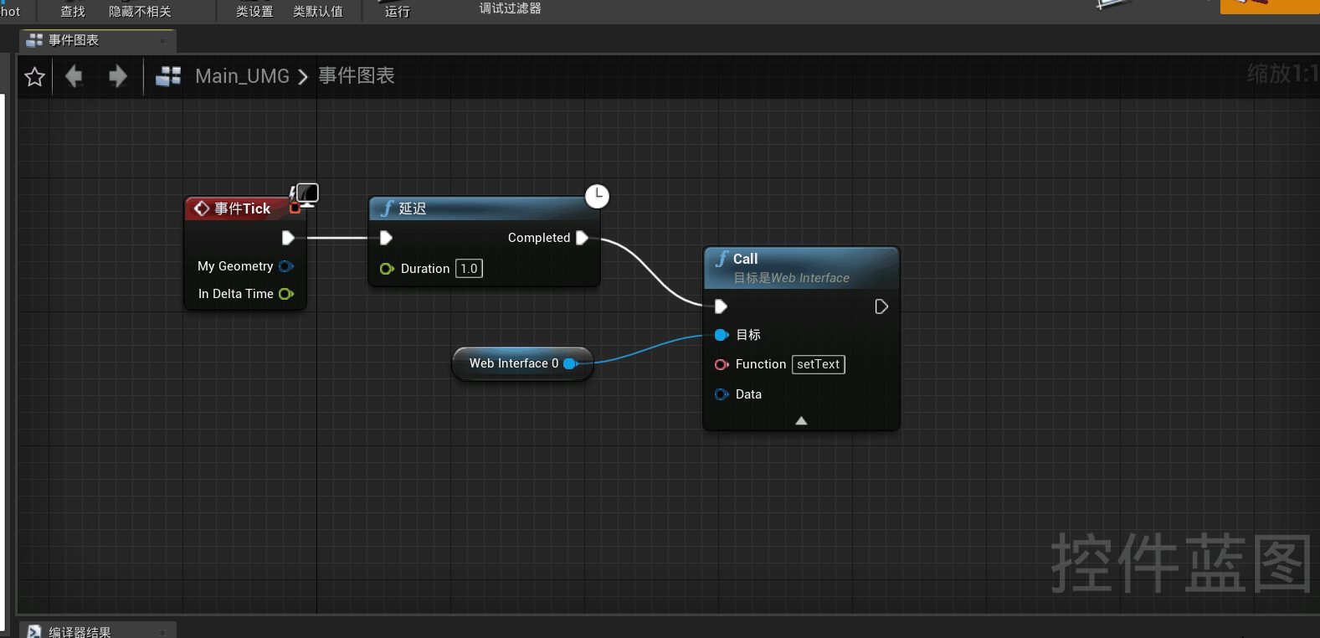Click the clock icon on the 延迟 node
The height and width of the screenshot is (638, 1320).
coord(597,196)
